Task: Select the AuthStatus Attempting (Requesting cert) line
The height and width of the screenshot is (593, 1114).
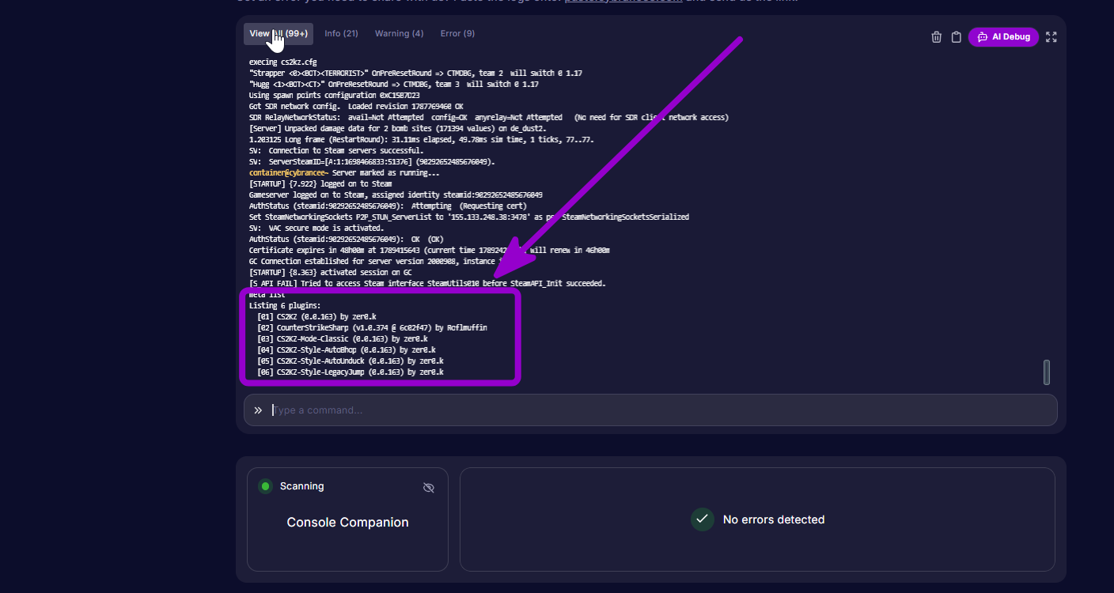Action: click(x=388, y=206)
